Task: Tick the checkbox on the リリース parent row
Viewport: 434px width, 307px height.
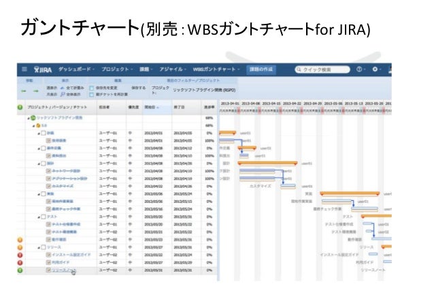Action: click(x=43, y=247)
